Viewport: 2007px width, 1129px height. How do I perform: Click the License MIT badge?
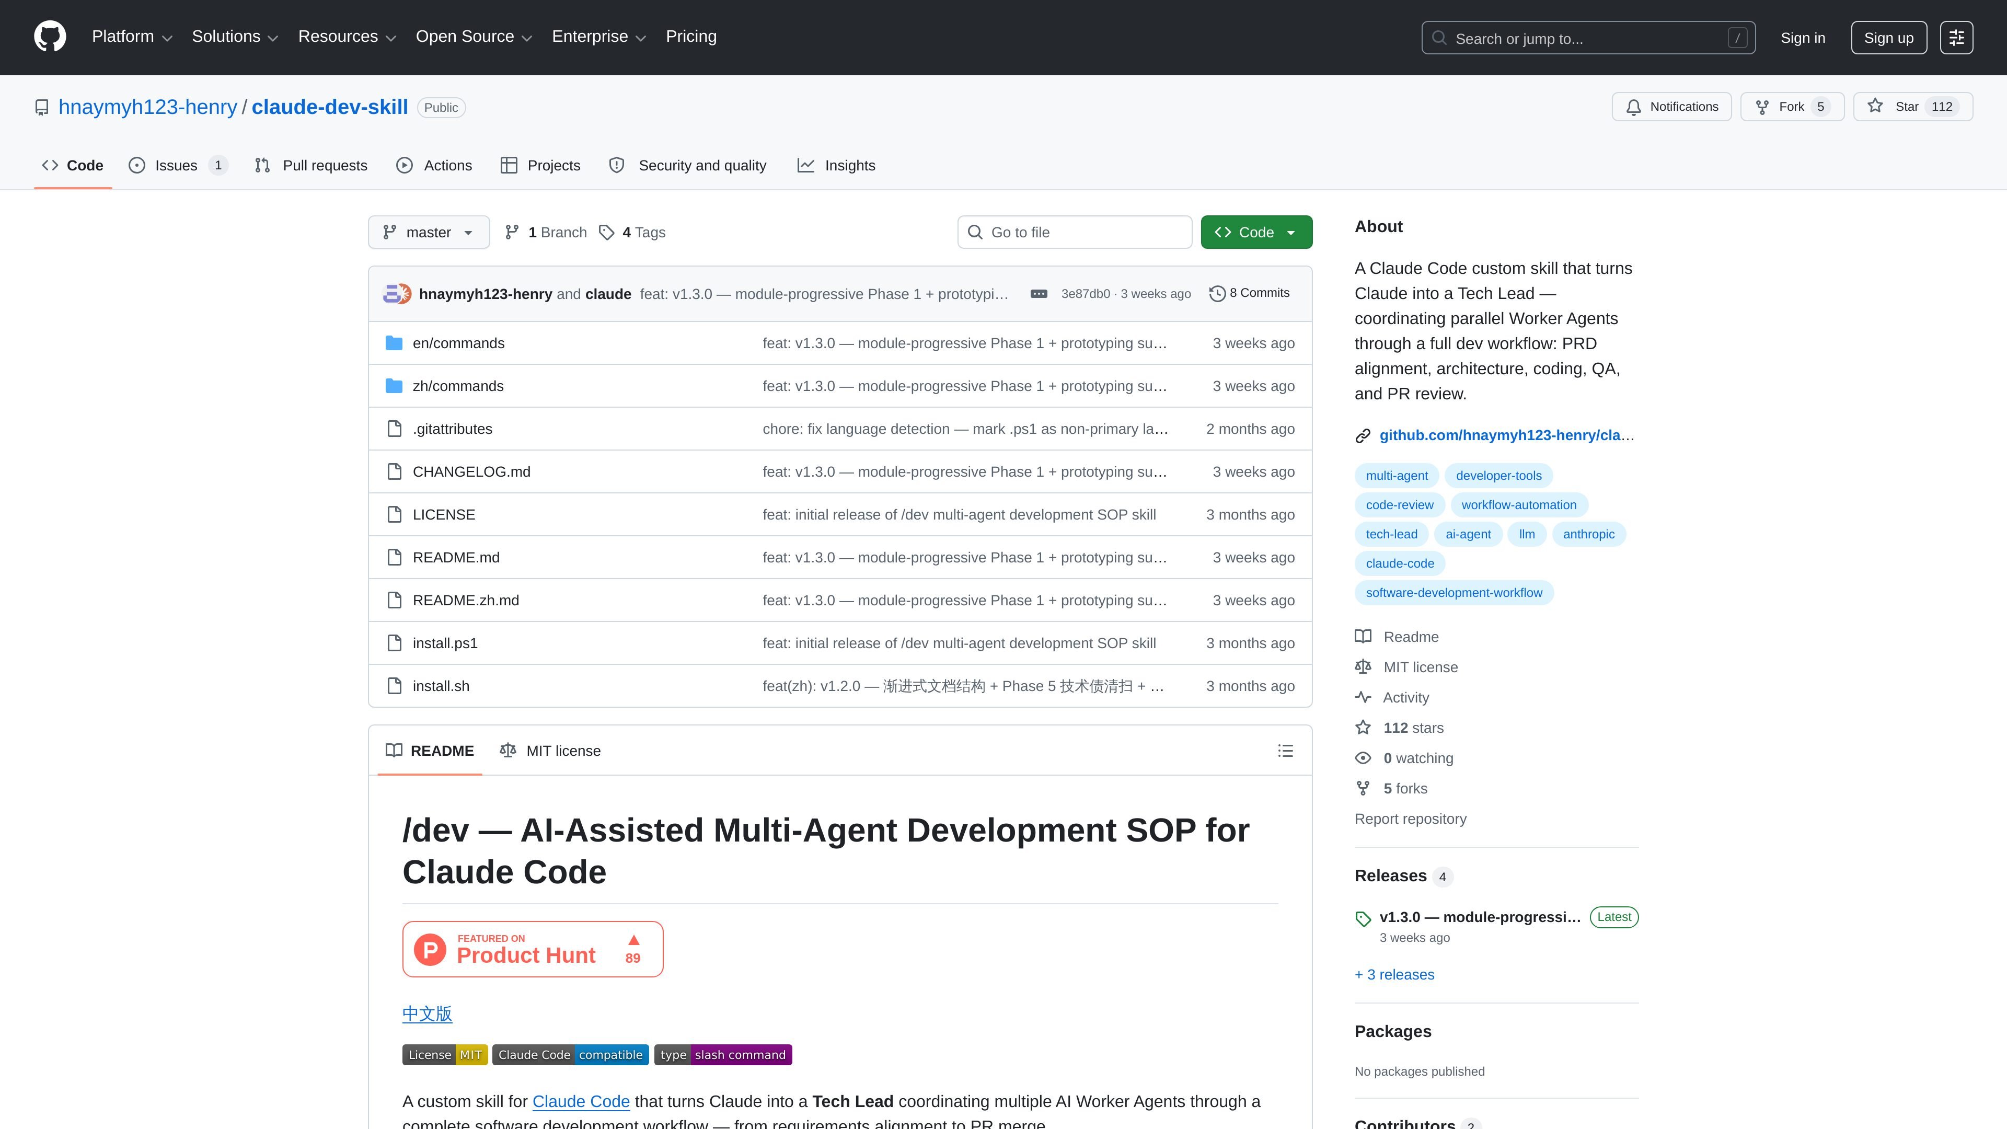pyautogui.click(x=445, y=1055)
